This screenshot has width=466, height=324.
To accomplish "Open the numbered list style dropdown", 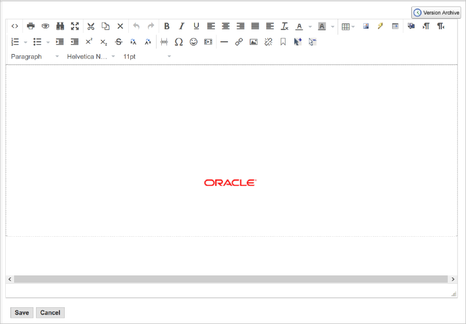I will (26, 42).
